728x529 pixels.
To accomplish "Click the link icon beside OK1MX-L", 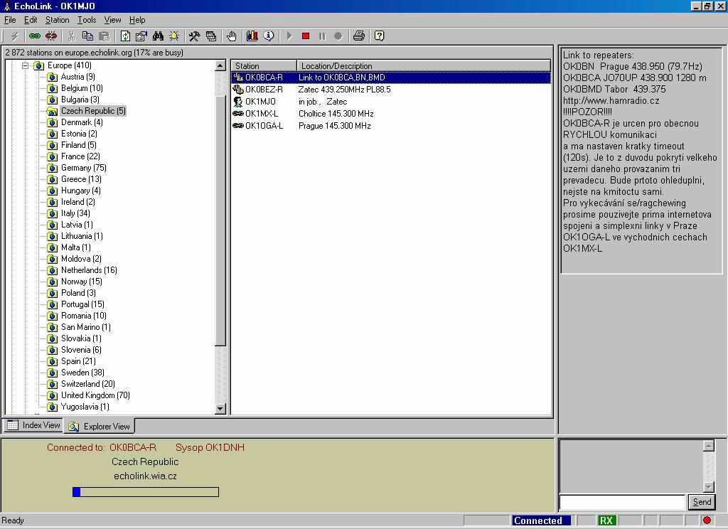I will (238, 114).
